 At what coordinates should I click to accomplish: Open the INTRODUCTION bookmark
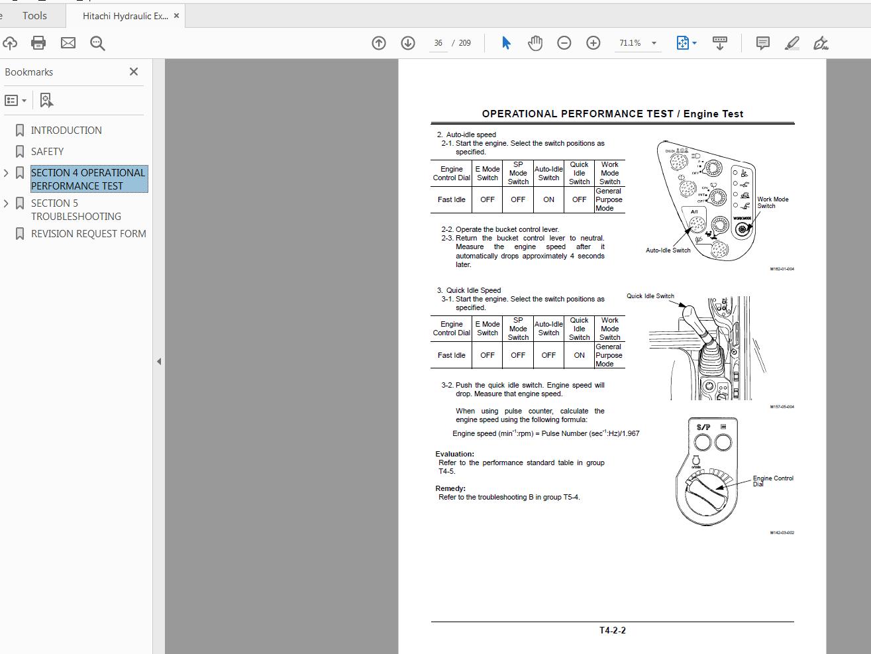pyautogui.click(x=66, y=131)
